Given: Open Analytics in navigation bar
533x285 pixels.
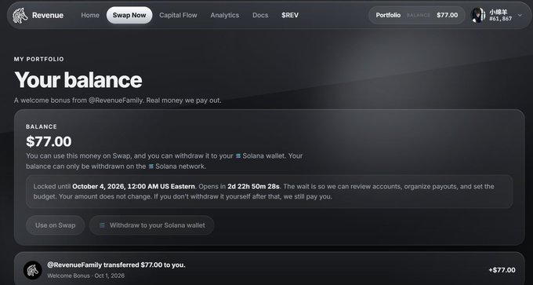Looking at the screenshot, I should (225, 16).
